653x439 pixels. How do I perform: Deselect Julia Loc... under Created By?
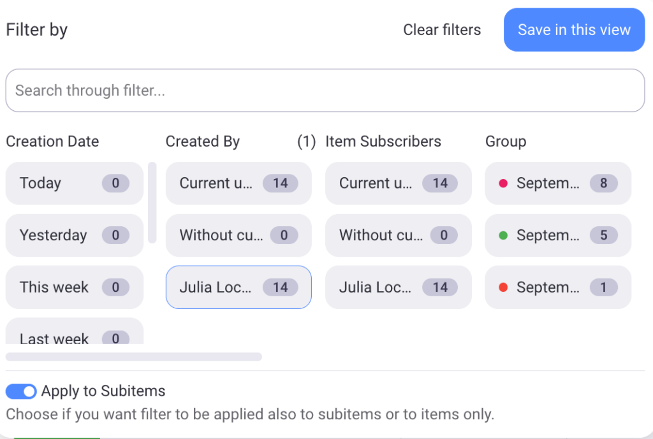(x=238, y=287)
